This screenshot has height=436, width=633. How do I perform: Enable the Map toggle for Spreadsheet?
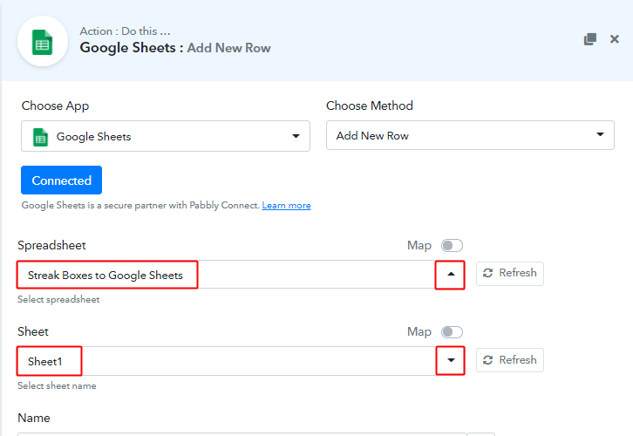coord(452,245)
